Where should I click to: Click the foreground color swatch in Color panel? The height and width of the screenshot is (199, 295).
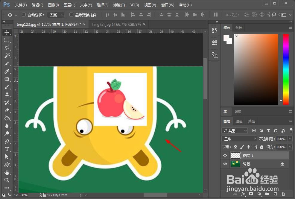click(226, 38)
